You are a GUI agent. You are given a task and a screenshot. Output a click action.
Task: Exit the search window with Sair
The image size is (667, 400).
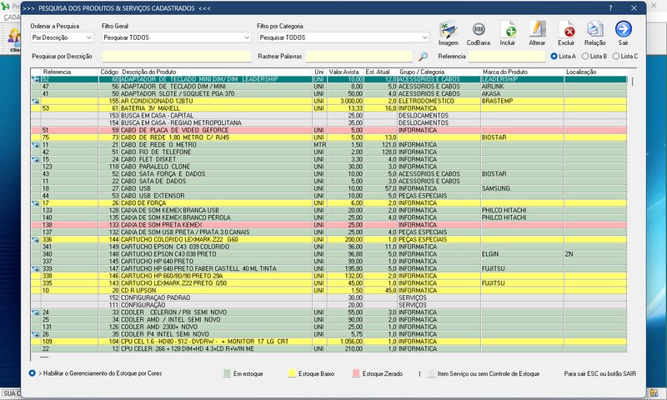coord(624,32)
